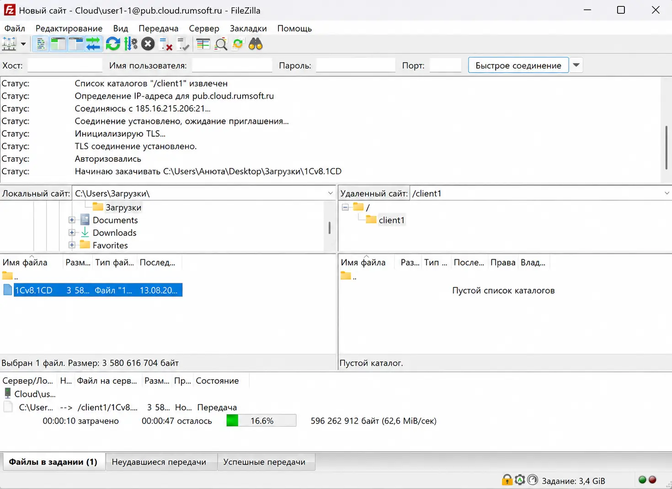The image size is (672, 489).
Task: Toggle the remote directory tree view
Action: 75,44
